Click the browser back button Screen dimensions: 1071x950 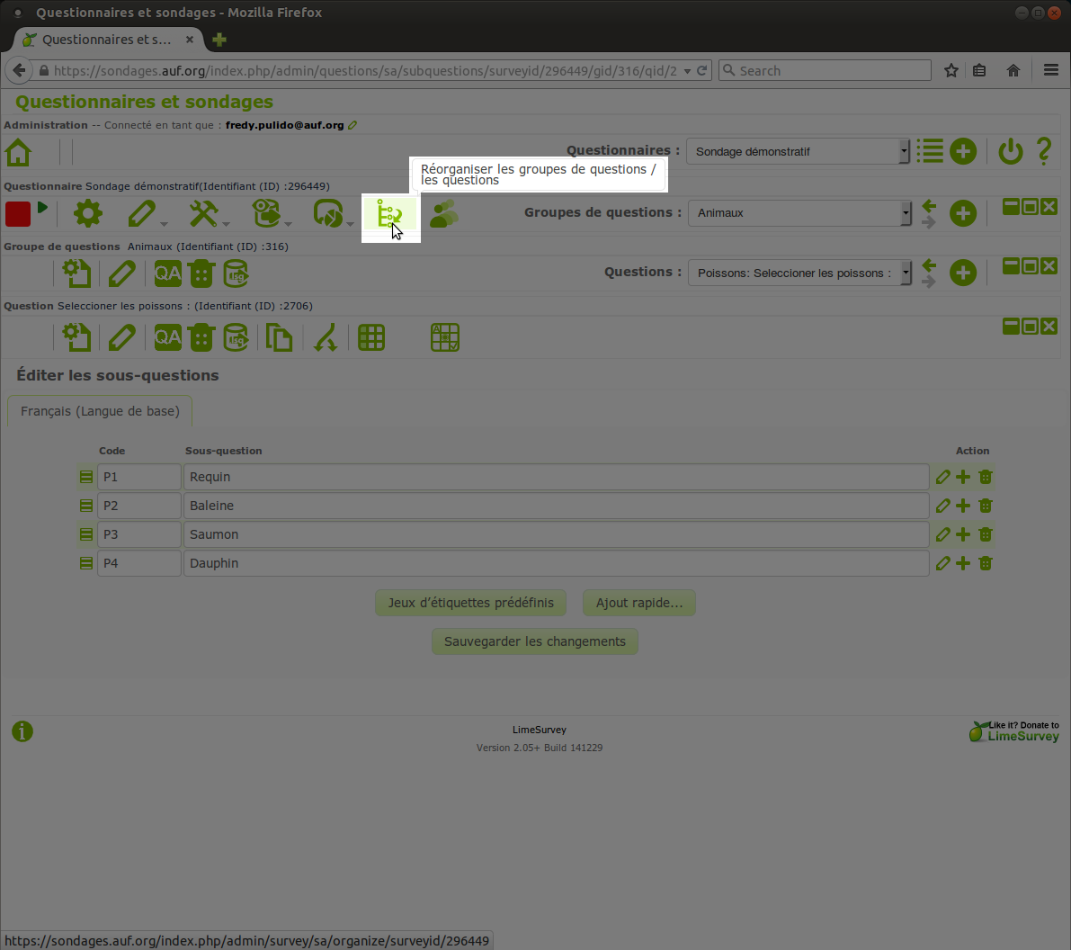tap(19, 70)
